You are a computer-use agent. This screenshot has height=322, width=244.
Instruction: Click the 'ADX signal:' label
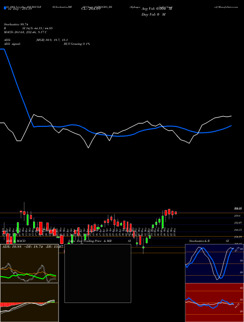(x=12, y=44)
